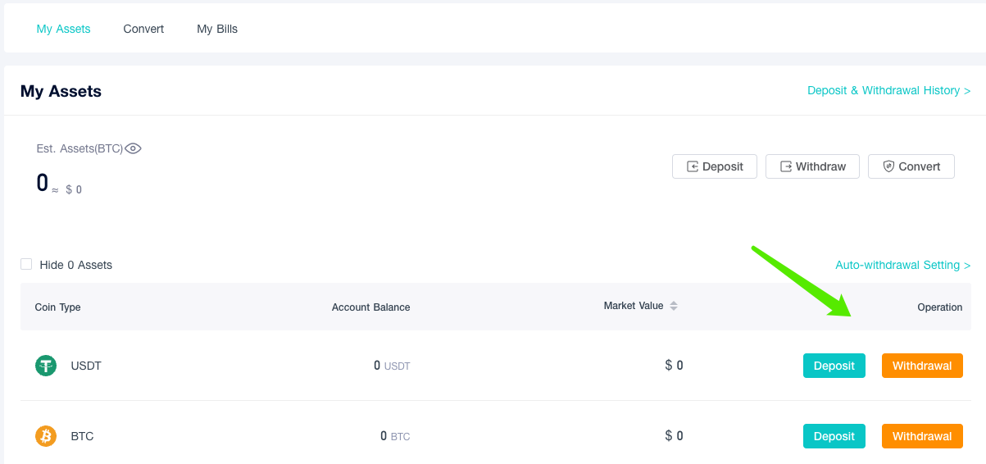Click the top Deposit button with icon

pyautogui.click(x=715, y=166)
